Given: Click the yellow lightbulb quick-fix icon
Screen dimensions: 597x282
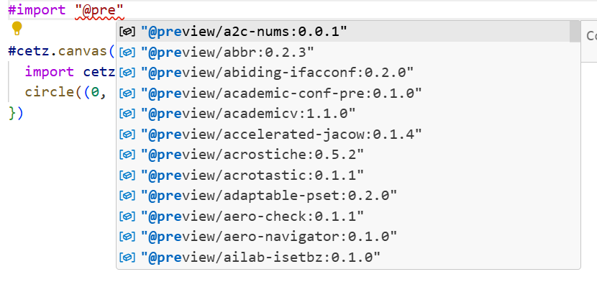Looking at the screenshot, I should (x=17, y=29).
